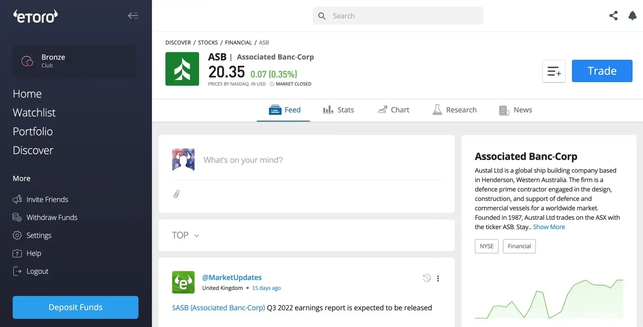Click the FINANCIAL breadcrumb
This screenshot has width=643, height=327.
tap(238, 43)
